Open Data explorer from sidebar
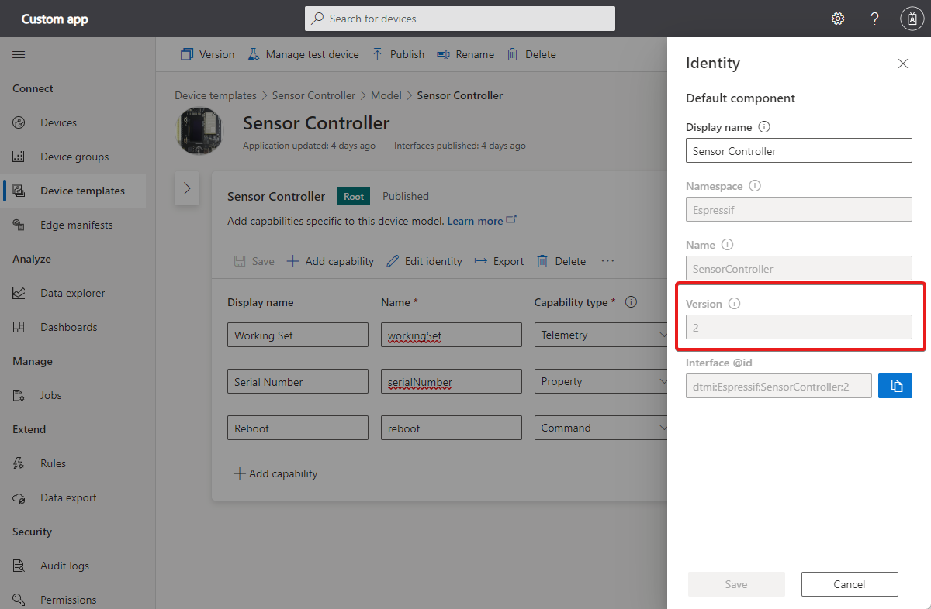Image resolution: width=931 pixels, height=609 pixels. pyautogui.click(x=72, y=293)
